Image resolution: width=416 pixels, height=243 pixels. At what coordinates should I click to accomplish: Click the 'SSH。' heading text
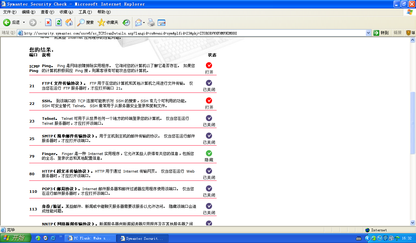coord(47,101)
